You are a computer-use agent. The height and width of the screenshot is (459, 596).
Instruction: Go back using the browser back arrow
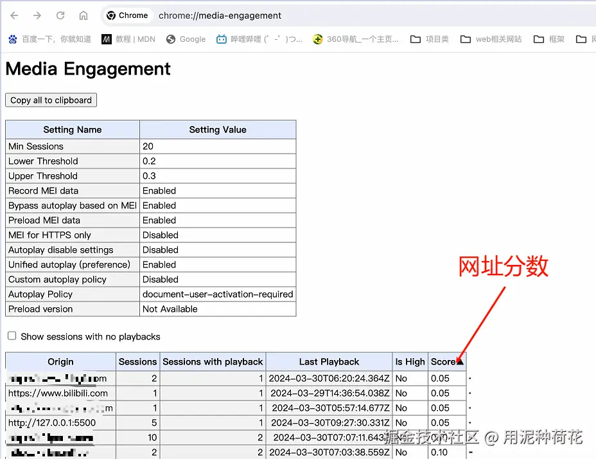coord(14,15)
